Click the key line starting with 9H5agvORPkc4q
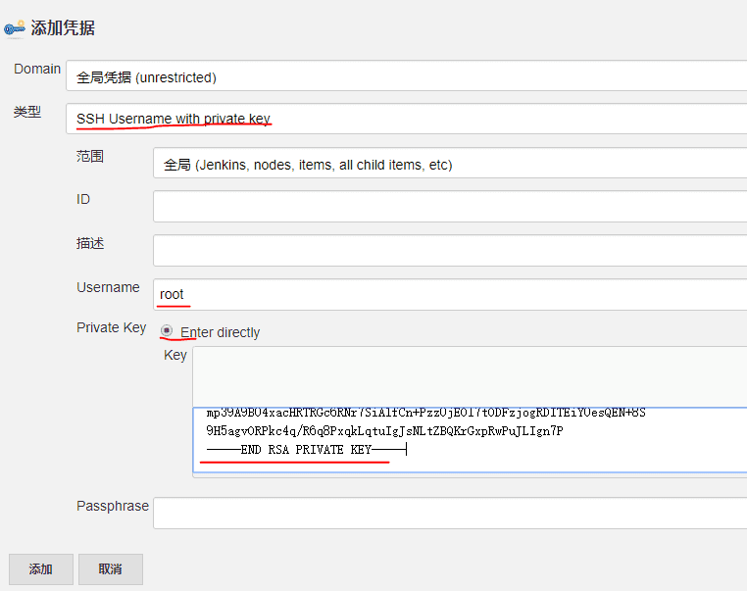Screen dimensions: 747x591 (384, 431)
